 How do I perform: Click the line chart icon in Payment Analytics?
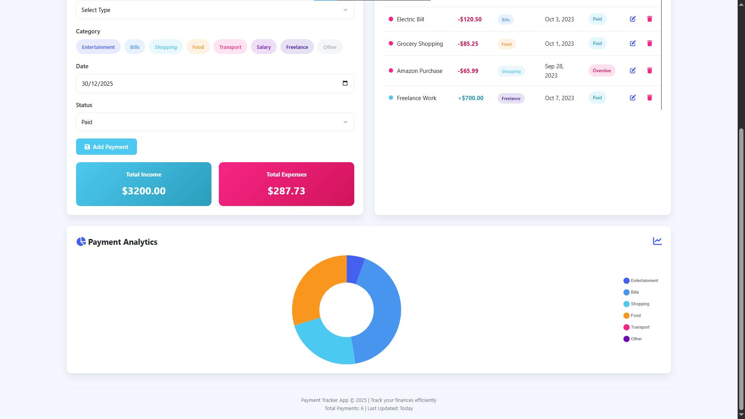tap(657, 241)
